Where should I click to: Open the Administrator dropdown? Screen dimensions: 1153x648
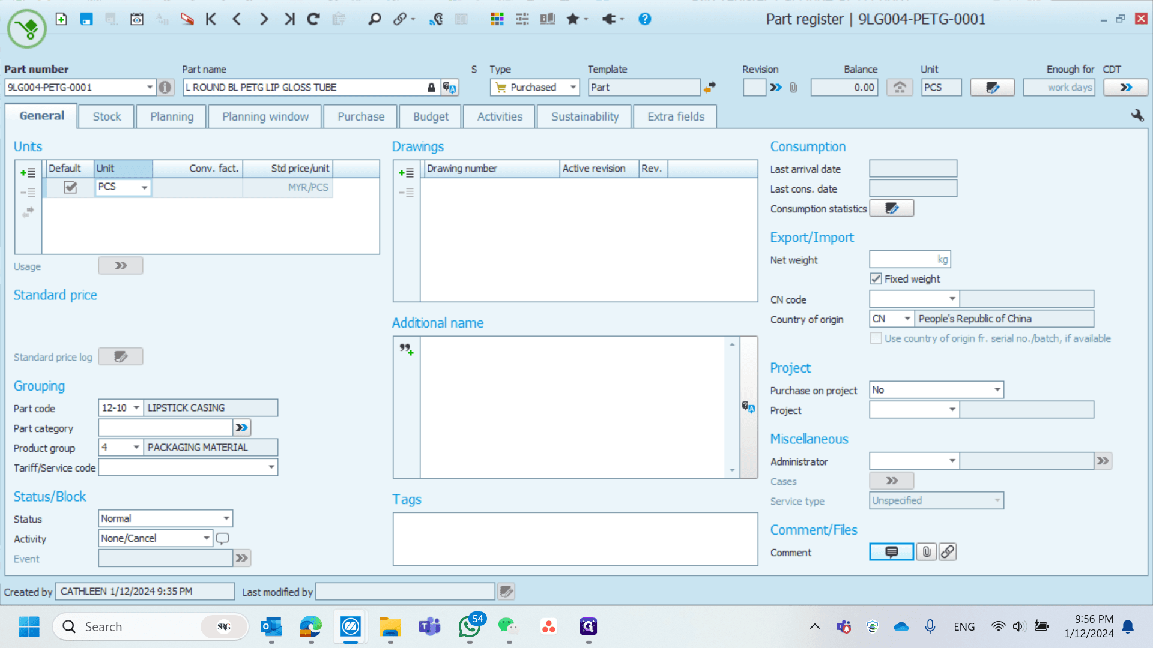click(952, 461)
